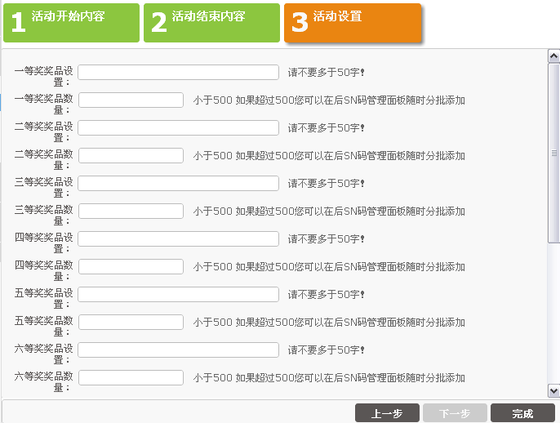Open step 1 活动开始内容 tab
Viewport: 560px width, 423px height.
71,22
